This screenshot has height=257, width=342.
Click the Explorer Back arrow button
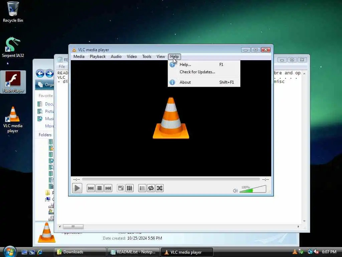point(40,73)
